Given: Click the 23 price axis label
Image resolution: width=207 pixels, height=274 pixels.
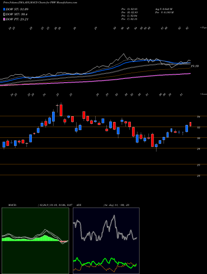Looking at the screenshot, I should click(x=198, y=176).
